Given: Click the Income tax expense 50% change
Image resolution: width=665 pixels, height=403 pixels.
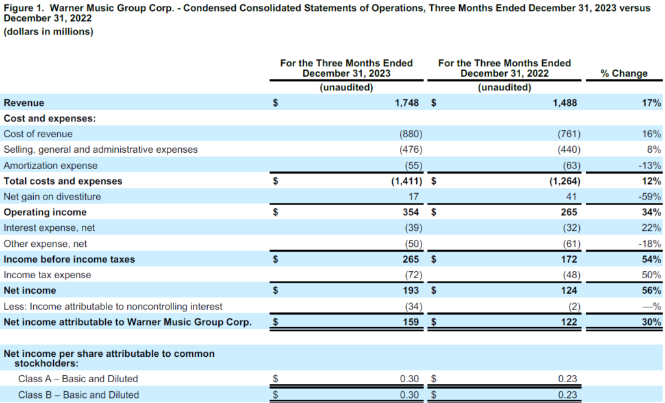Looking at the screenshot, I should (x=651, y=275).
